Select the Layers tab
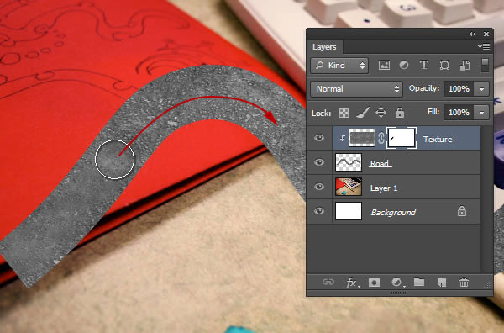Image resolution: width=504 pixels, height=333 pixels. point(324,47)
